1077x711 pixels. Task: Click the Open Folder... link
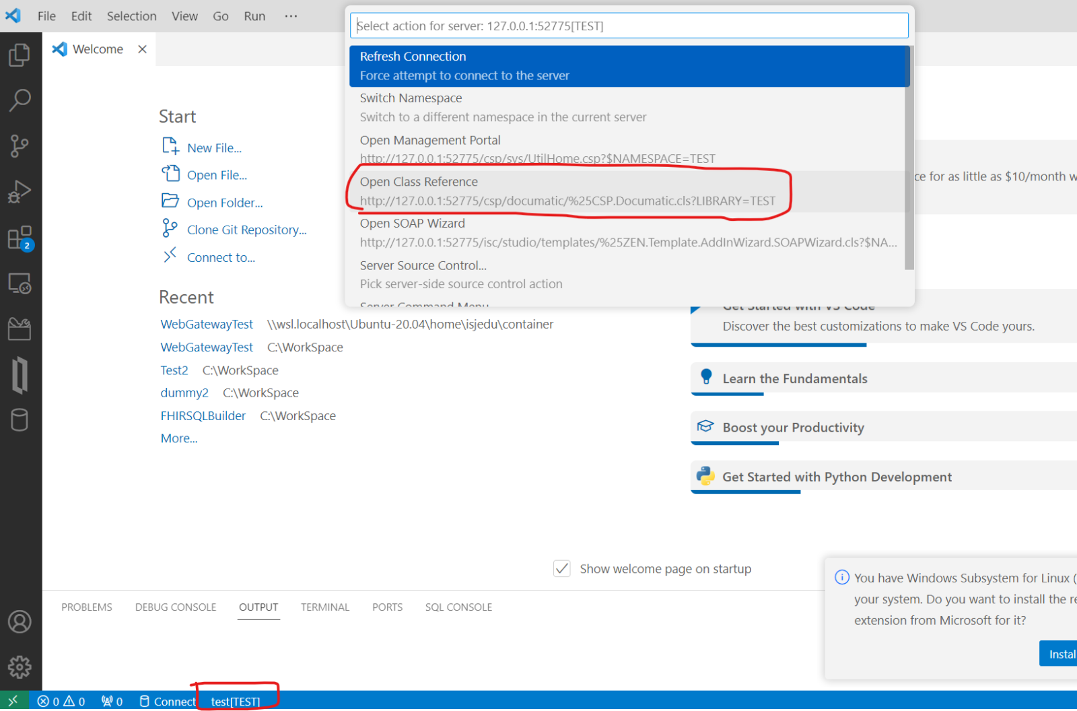225,203
